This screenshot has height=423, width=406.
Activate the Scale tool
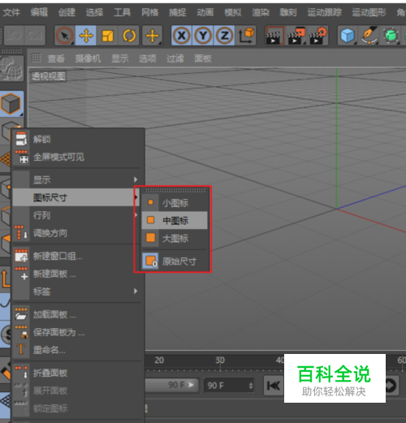(x=107, y=36)
